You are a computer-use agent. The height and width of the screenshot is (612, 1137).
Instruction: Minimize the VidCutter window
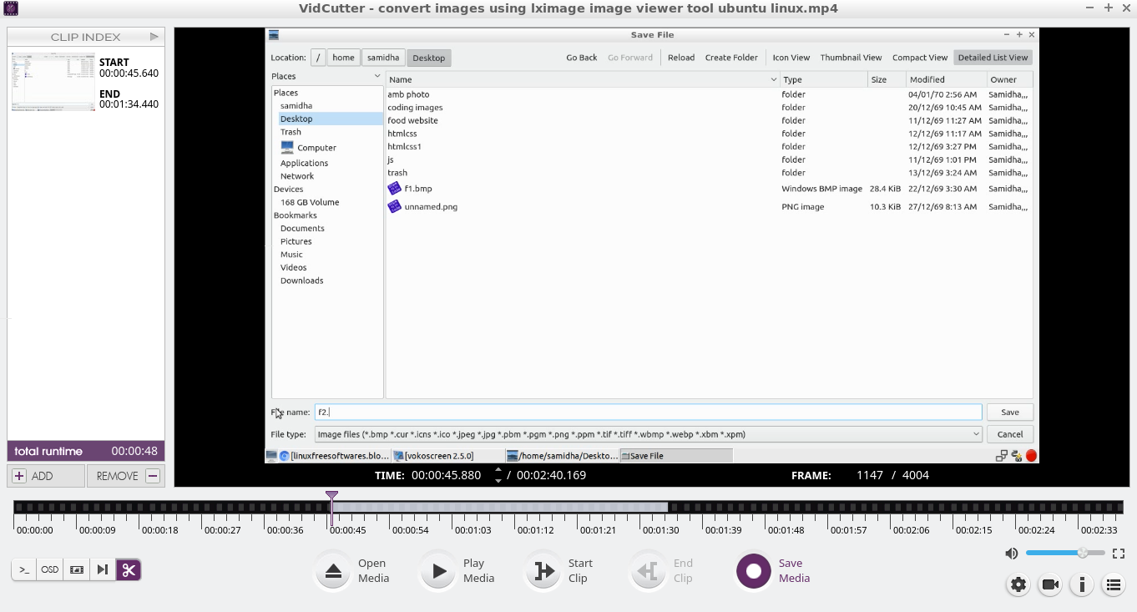[1091, 8]
